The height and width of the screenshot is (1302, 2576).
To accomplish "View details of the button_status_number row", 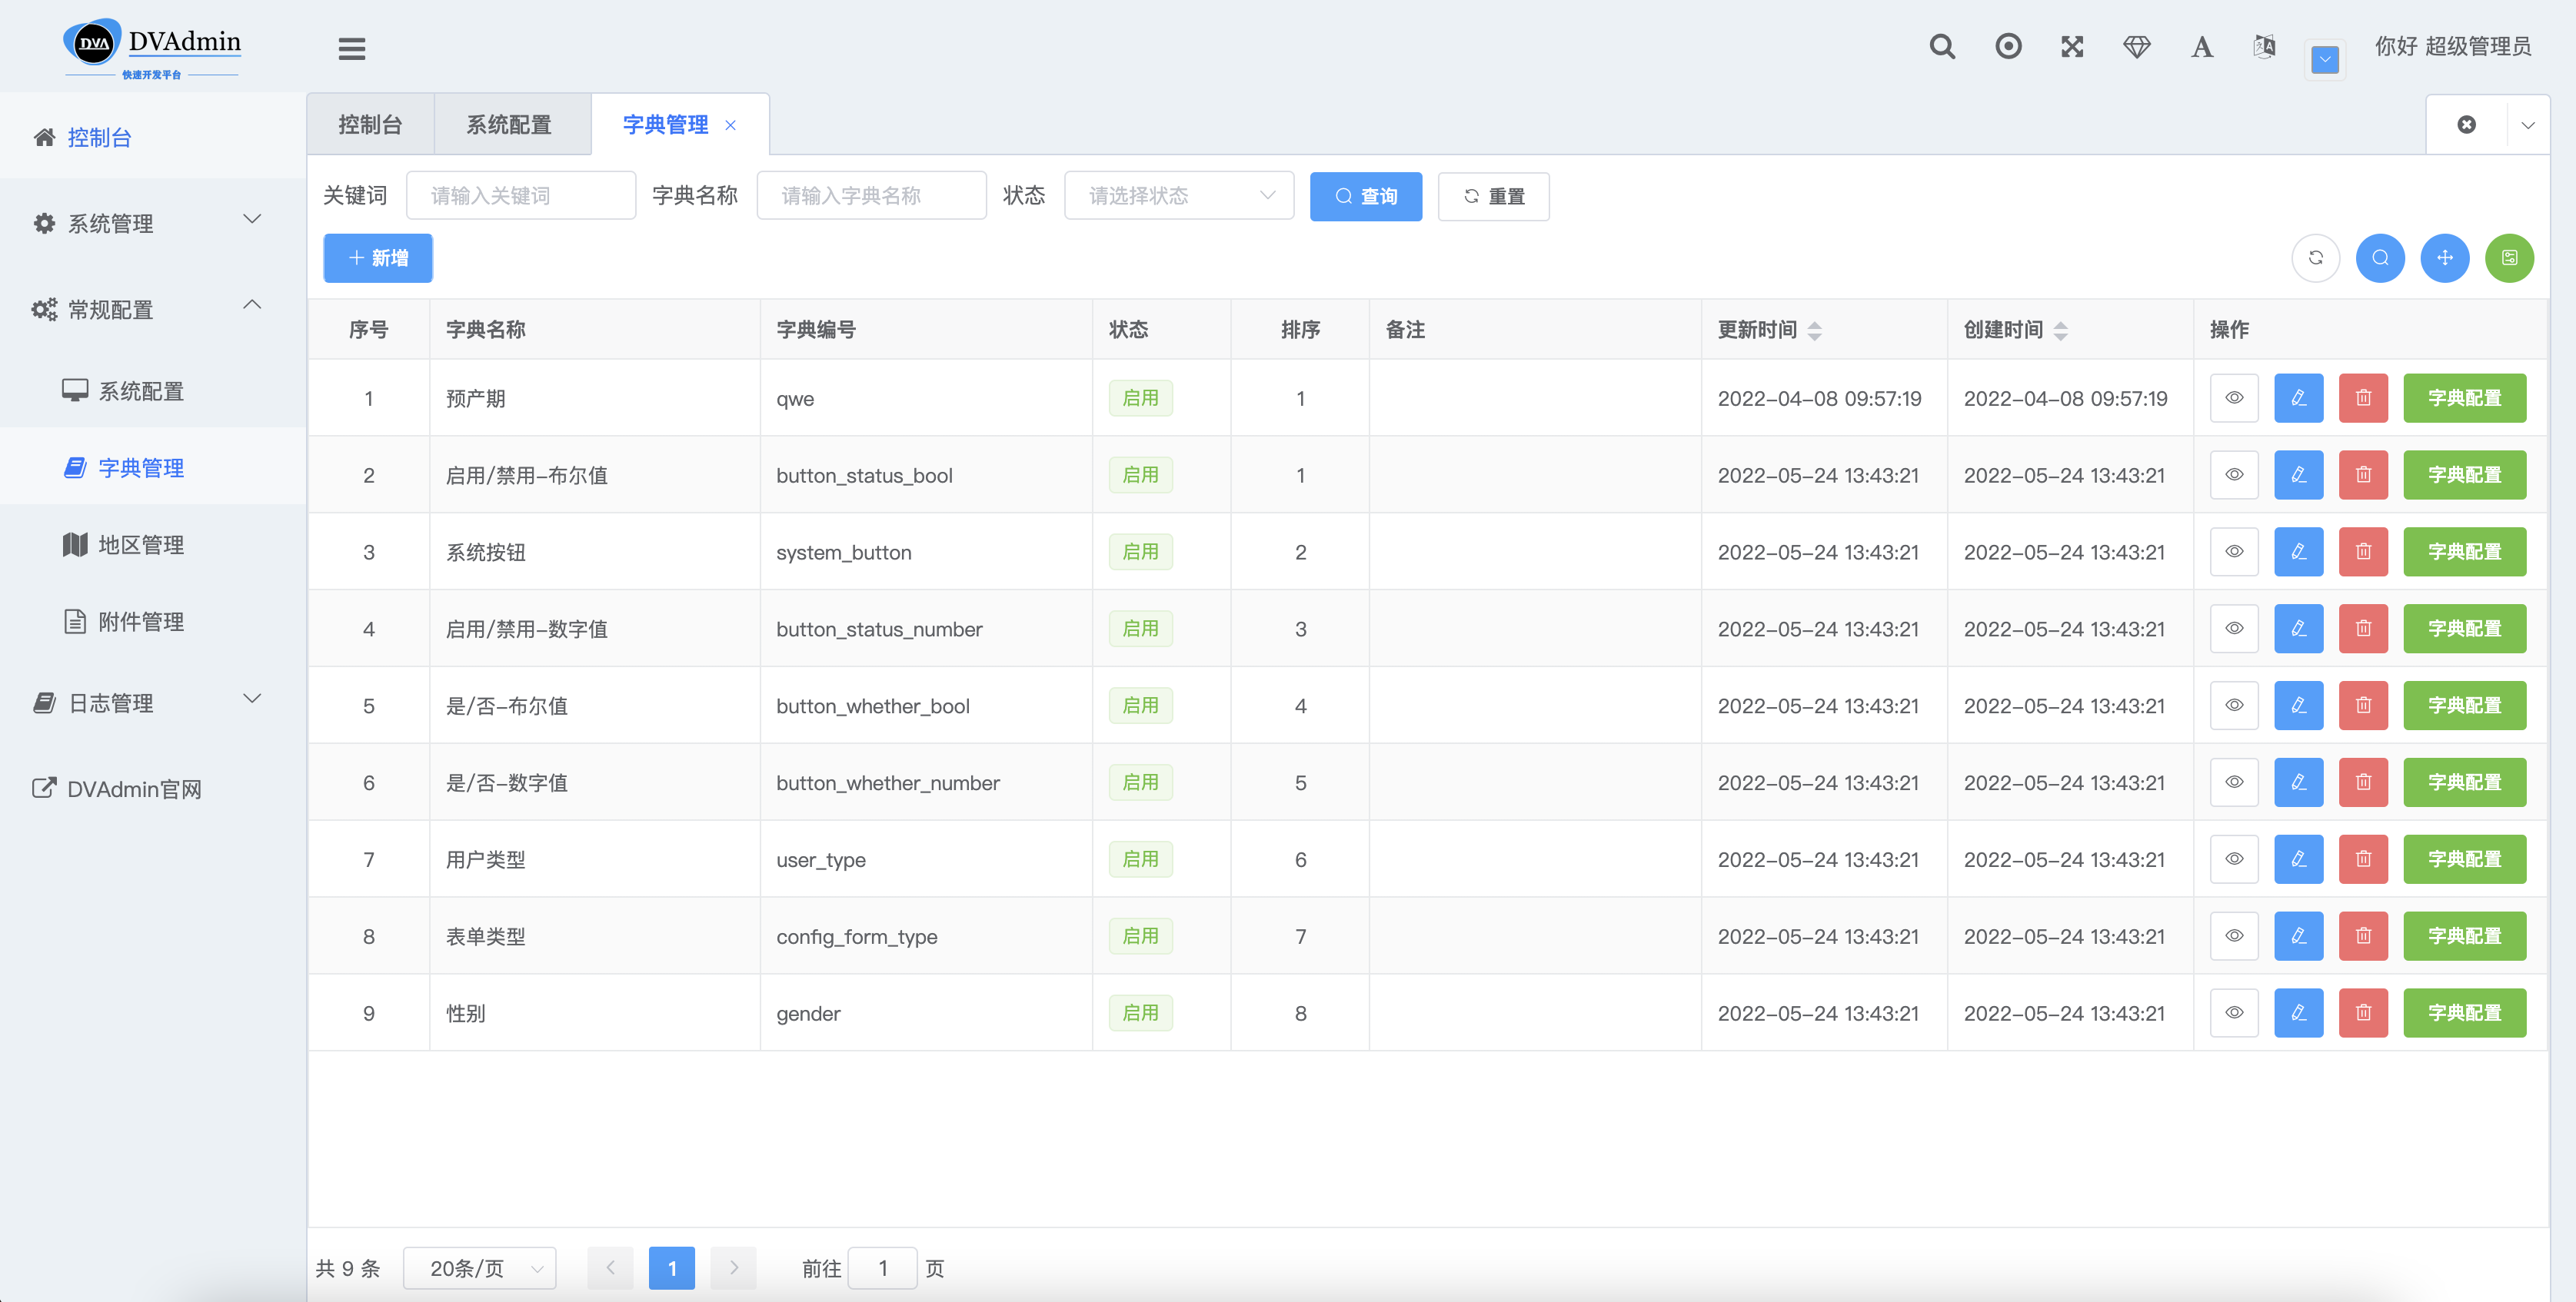I will coord(2234,629).
